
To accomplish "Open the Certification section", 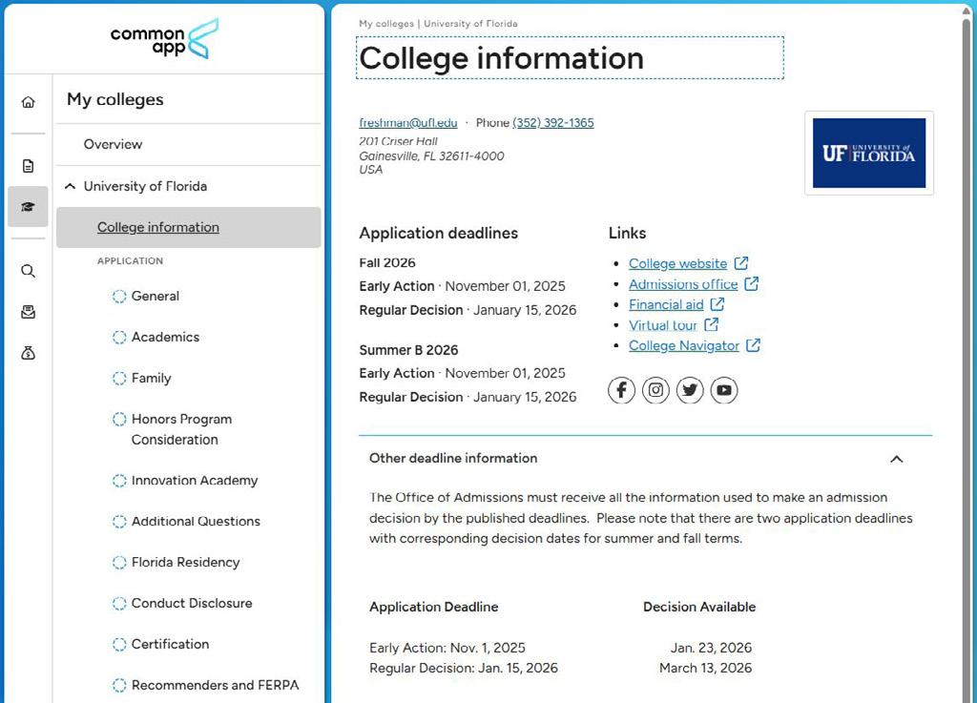I will tap(170, 645).
